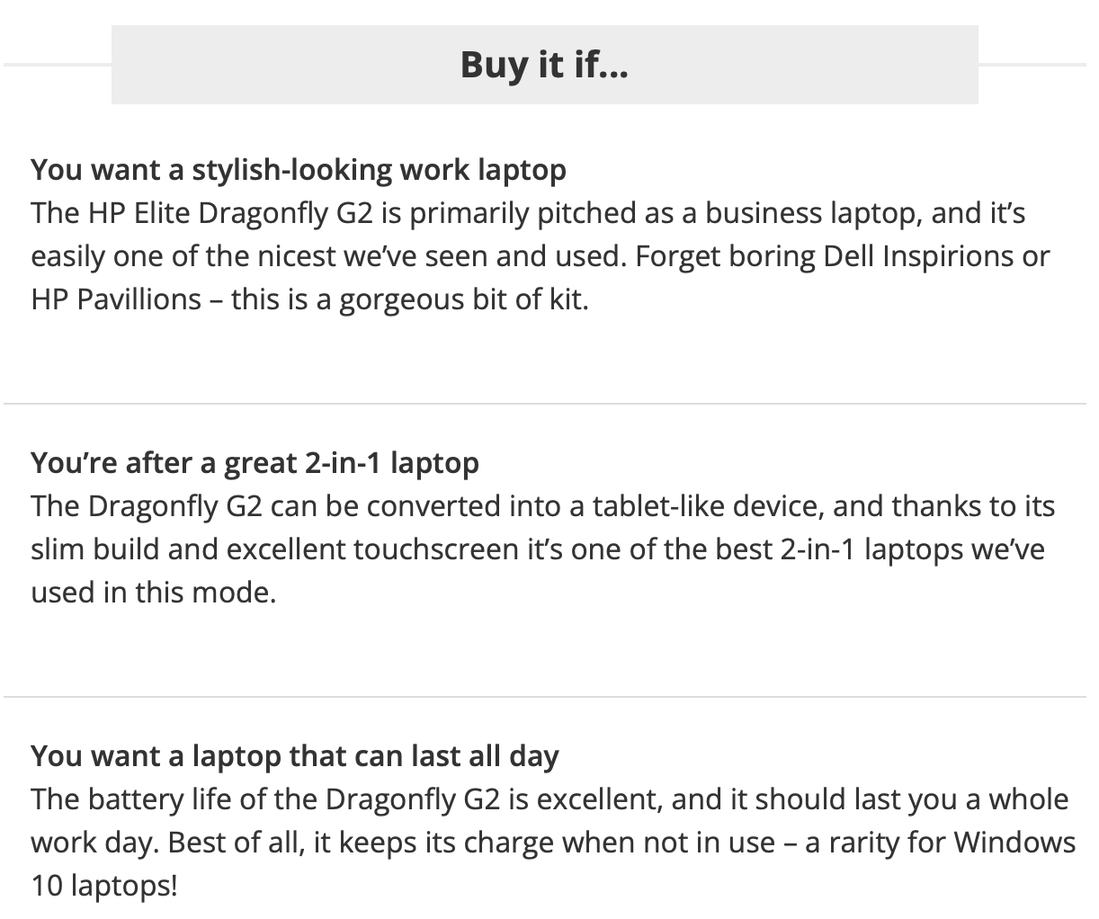Screen dimensions: 1099x919
Task: Click the "Buy it if..." header banner
Action: pos(544,65)
